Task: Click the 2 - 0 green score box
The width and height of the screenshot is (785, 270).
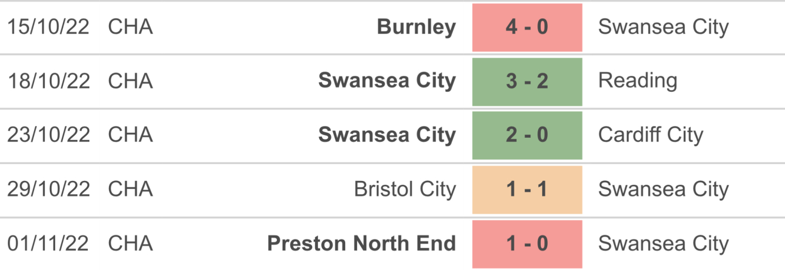Action: [x=527, y=136]
